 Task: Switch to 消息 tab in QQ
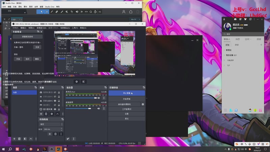[238, 39]
